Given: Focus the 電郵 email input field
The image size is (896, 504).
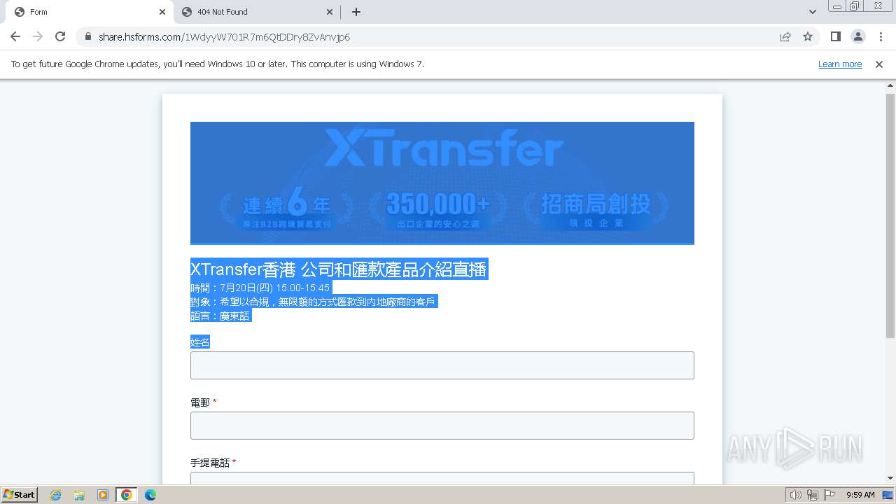Looking at the screenshot, I should coord(442,426).
